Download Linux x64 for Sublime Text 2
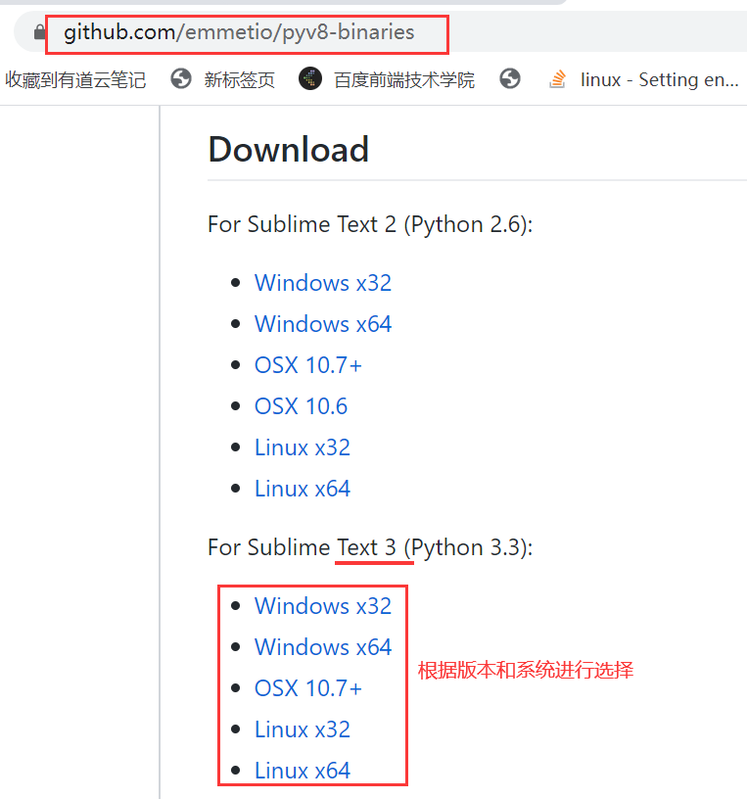747x799 pixels. (x=303, y=489)
